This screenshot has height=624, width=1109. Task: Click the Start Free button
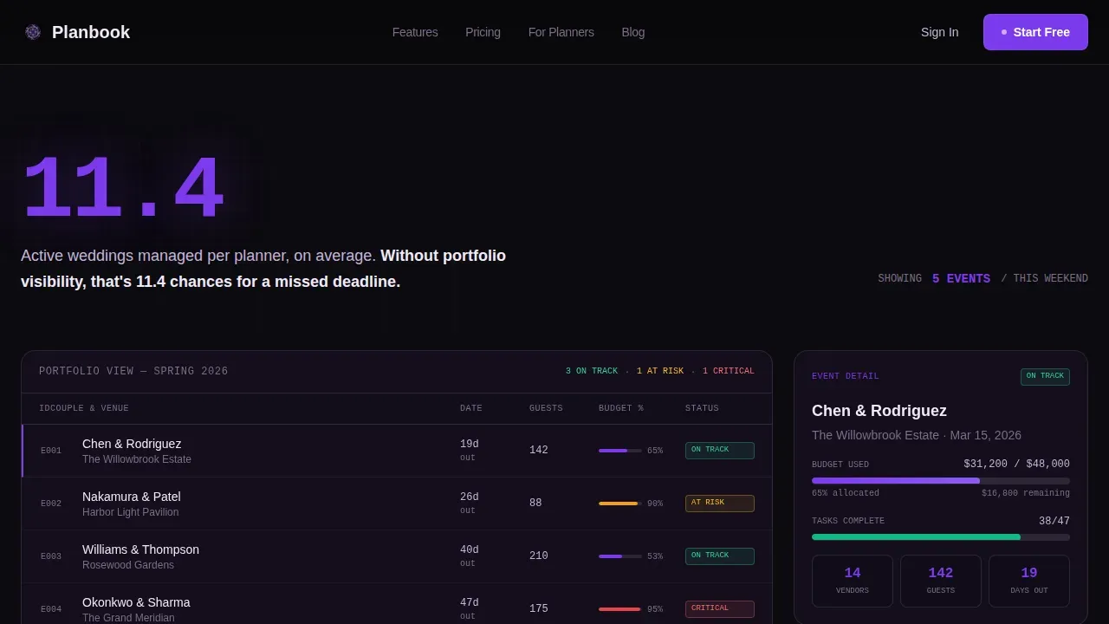1035,32
